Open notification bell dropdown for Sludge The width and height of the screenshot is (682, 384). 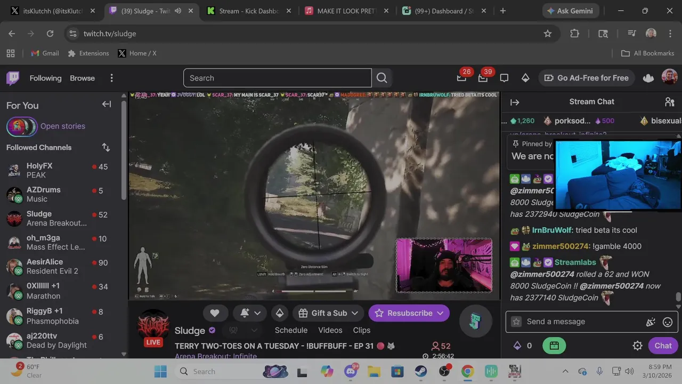click(x=250, y=313)
